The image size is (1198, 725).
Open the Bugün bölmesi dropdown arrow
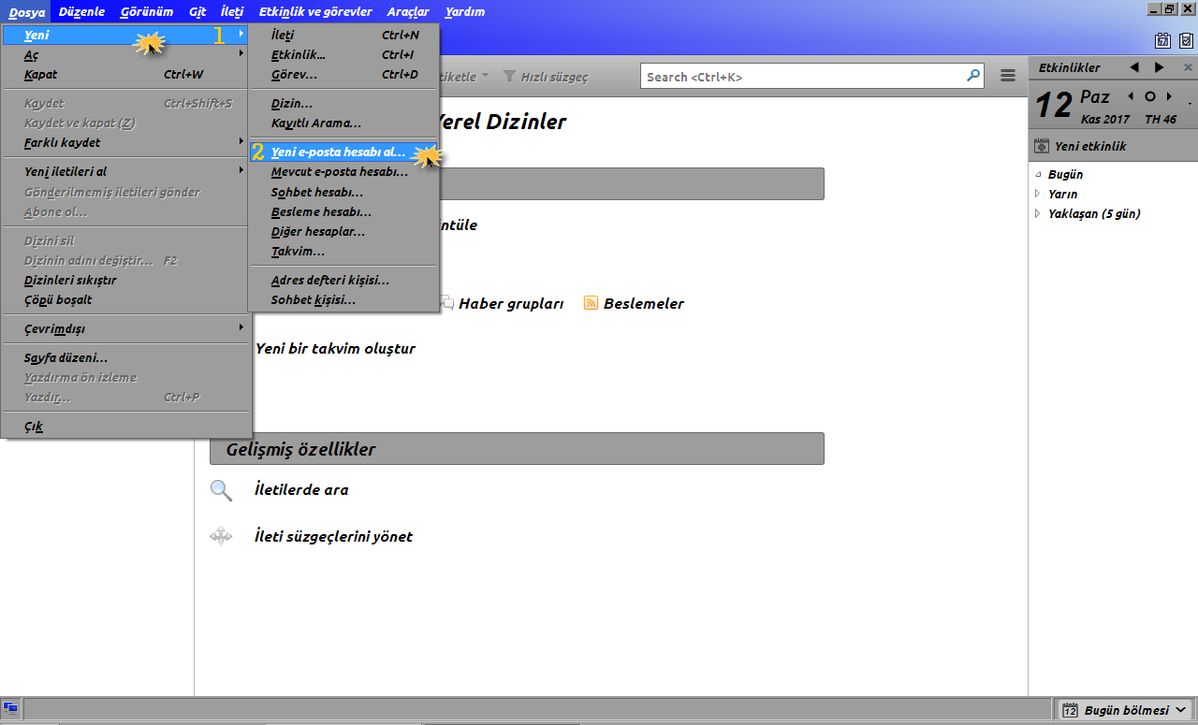pos(1182,710)
